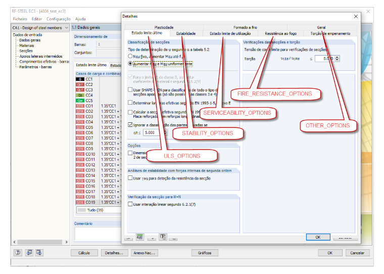This screenshot has height=274, width=384.
Task: Click OK in the main RF-STEEL window
Action: 330,253
